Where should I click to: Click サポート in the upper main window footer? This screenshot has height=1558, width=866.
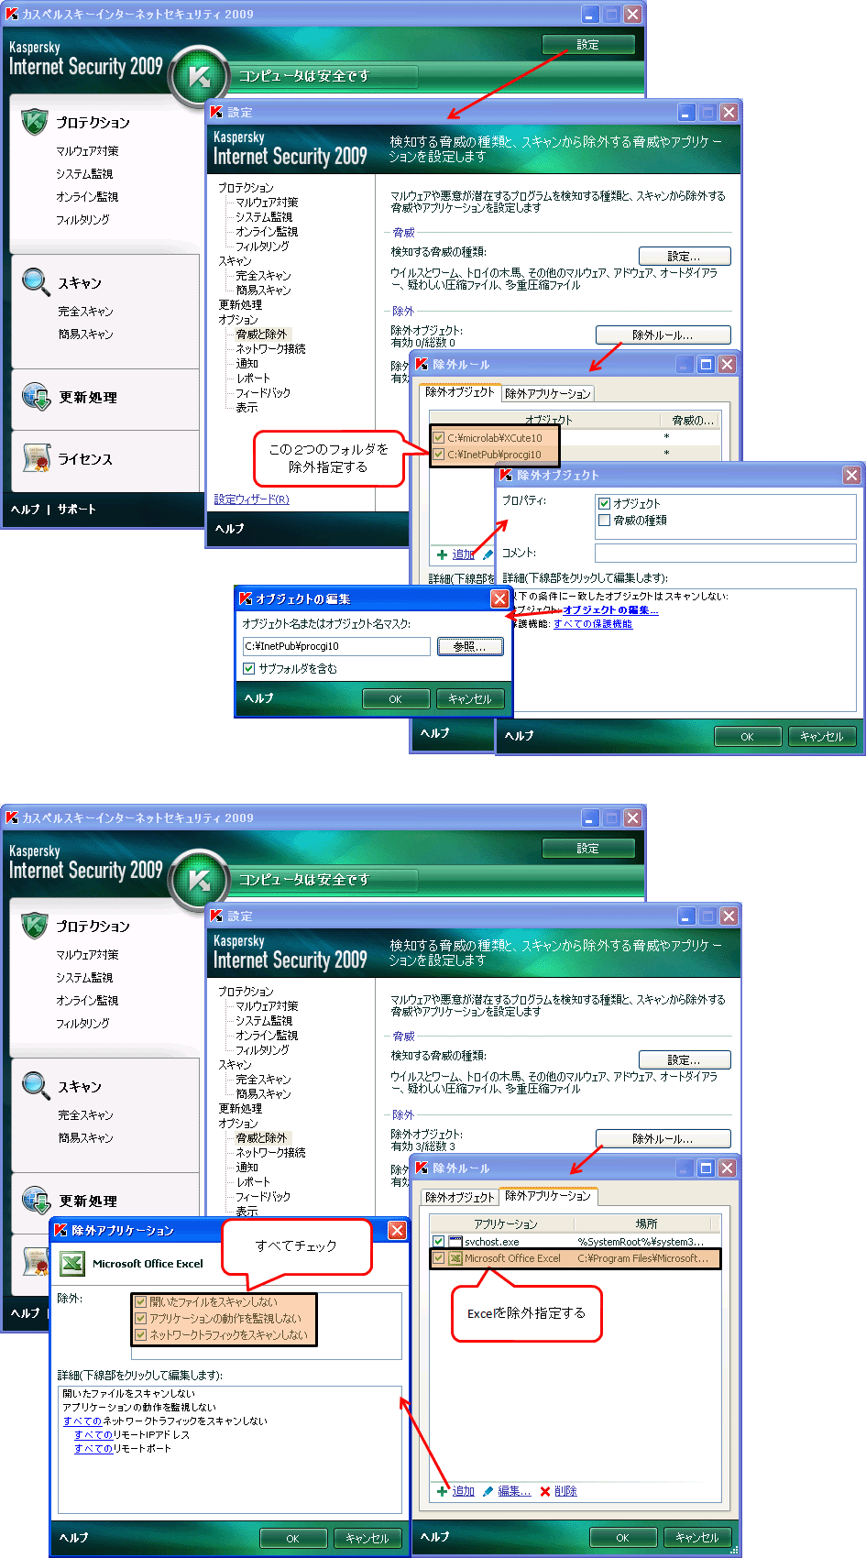pos(76,510)
